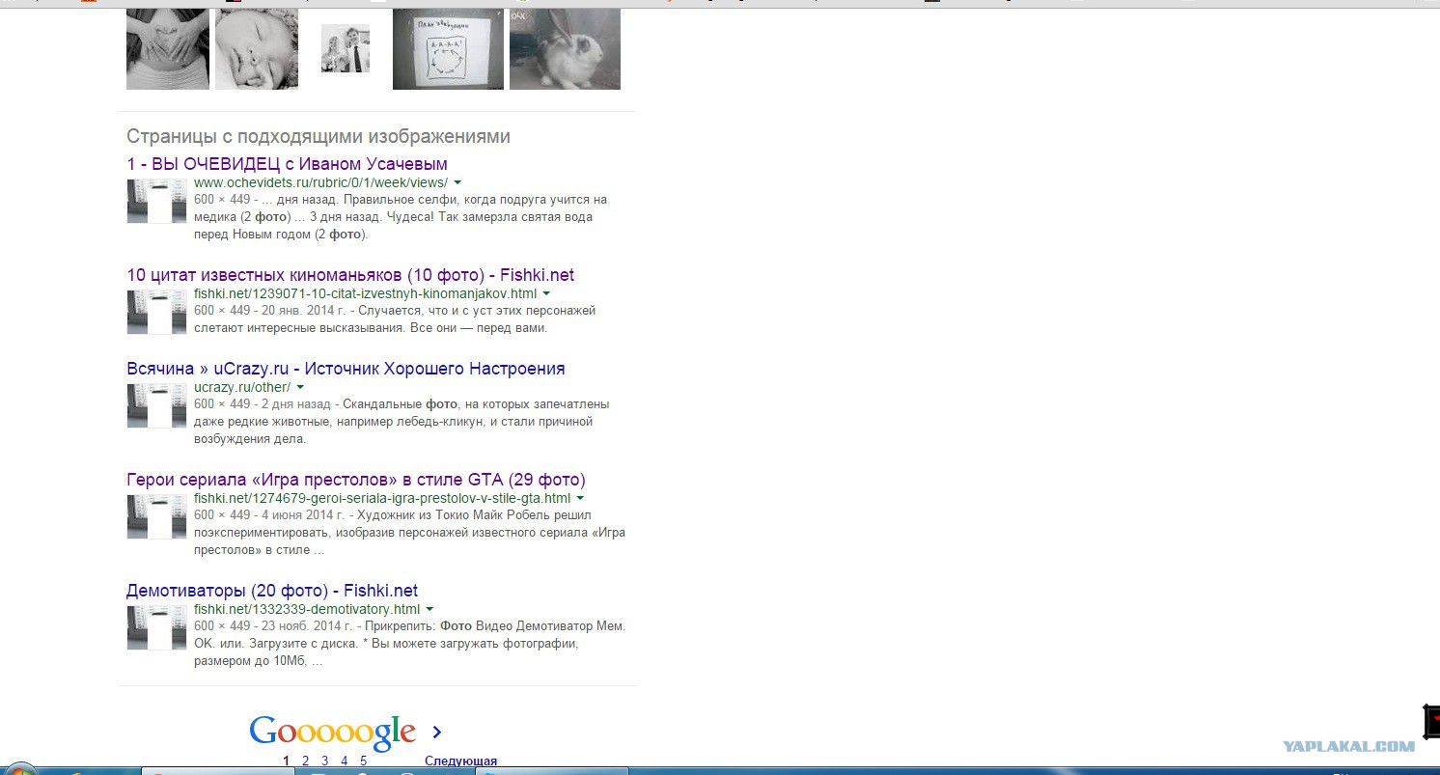Go to results page 2
This screenshot has height=775, width=1440.
[305, 761]
